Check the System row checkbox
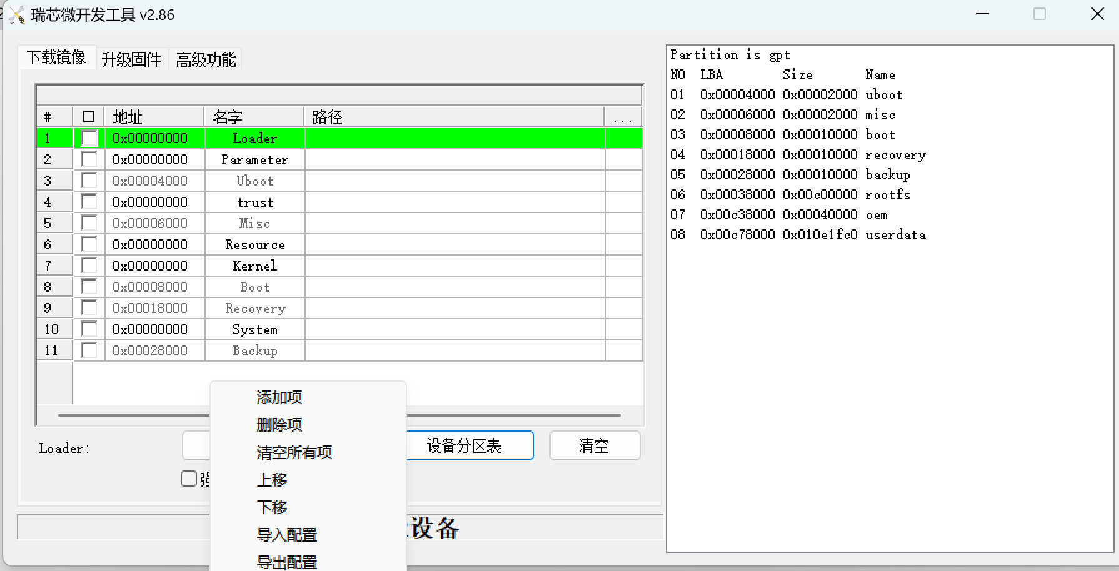Screen dimensions: 1119x571 tap(89, 329)
